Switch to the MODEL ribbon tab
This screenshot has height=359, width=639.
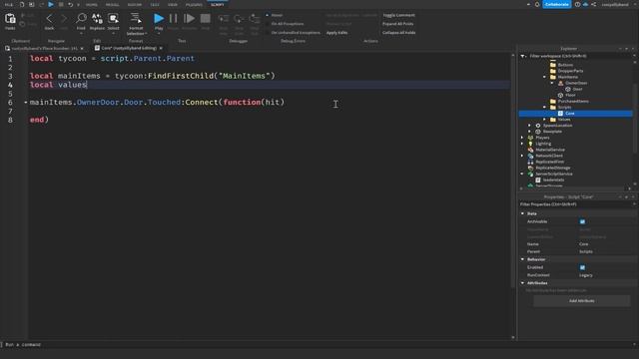point(113,4)
